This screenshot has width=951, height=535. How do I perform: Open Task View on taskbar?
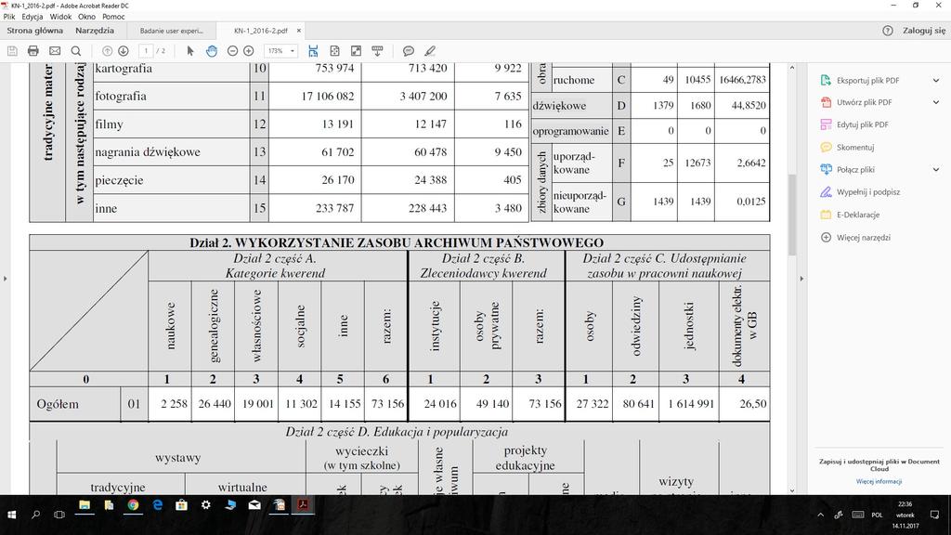point(59,515)
